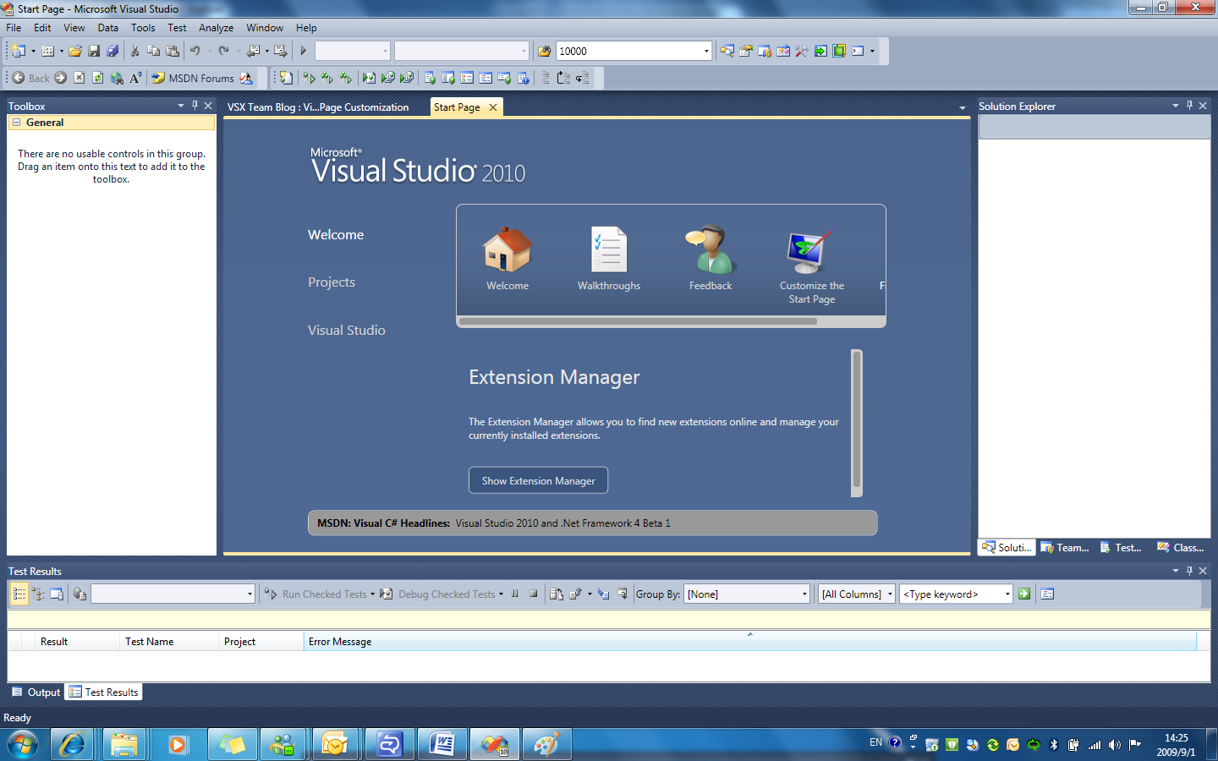Click the Save All icon
This screenshot has height=761, width=1218.
pyautogui.click(x=112, y=51)
